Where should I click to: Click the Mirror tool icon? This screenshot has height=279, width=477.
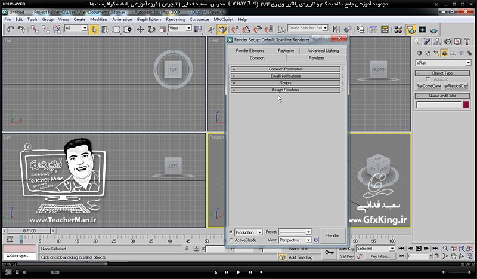[336, 29]
